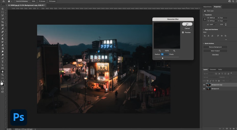Select the History Brush tool
The height and width of the screenshot is (130, 237).
pyautogui.click(x=3, y=42)
